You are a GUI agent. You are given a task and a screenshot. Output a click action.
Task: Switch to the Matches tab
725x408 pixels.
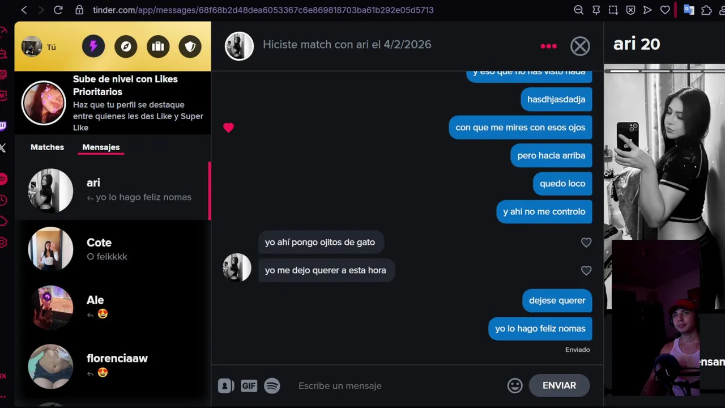pyautogui.click(x=47, y=147)
